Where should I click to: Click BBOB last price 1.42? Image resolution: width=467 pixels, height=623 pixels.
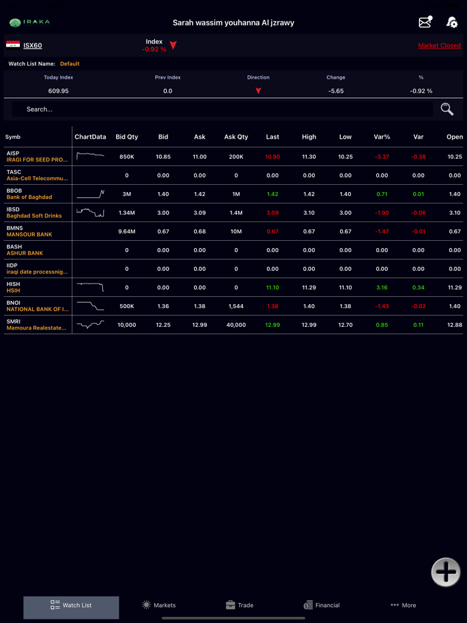273,194
